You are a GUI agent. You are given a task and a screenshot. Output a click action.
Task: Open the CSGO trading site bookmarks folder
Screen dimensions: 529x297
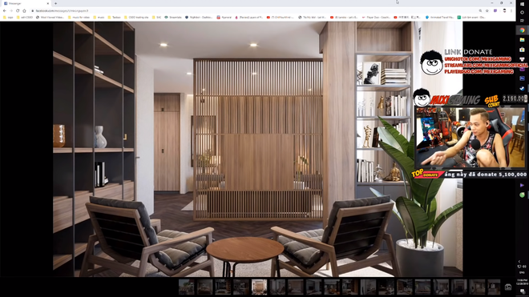coord(136,17)
